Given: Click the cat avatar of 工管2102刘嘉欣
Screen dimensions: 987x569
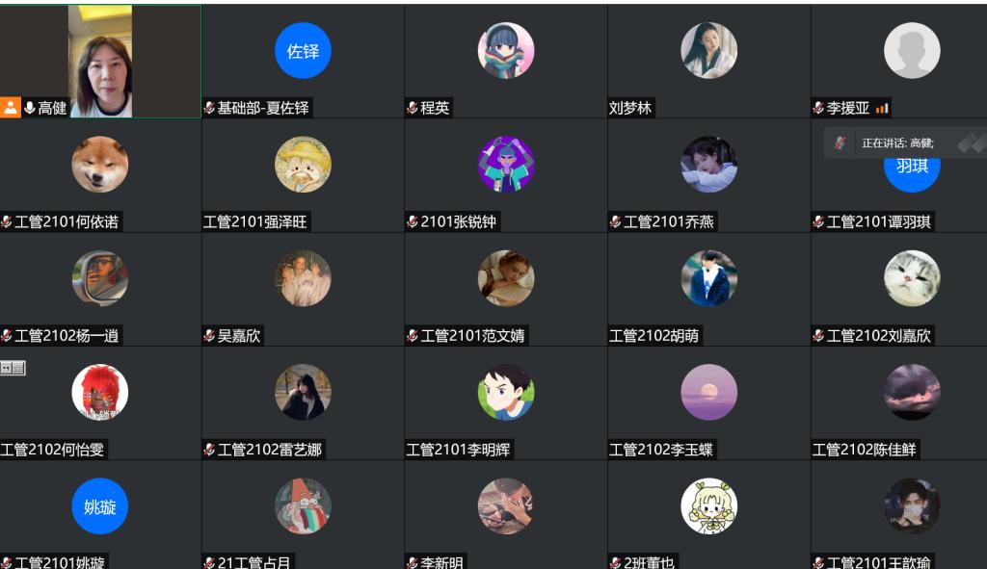Looking at the screenshot, I should (912, 278).
